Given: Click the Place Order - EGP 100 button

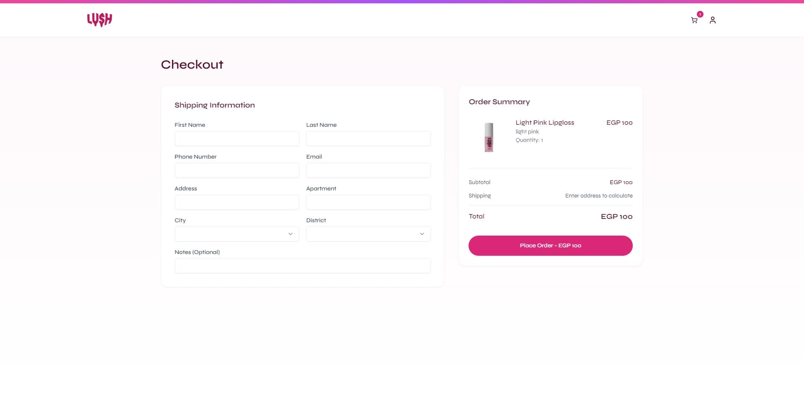Looking at the screenshot, I should 550,245.
